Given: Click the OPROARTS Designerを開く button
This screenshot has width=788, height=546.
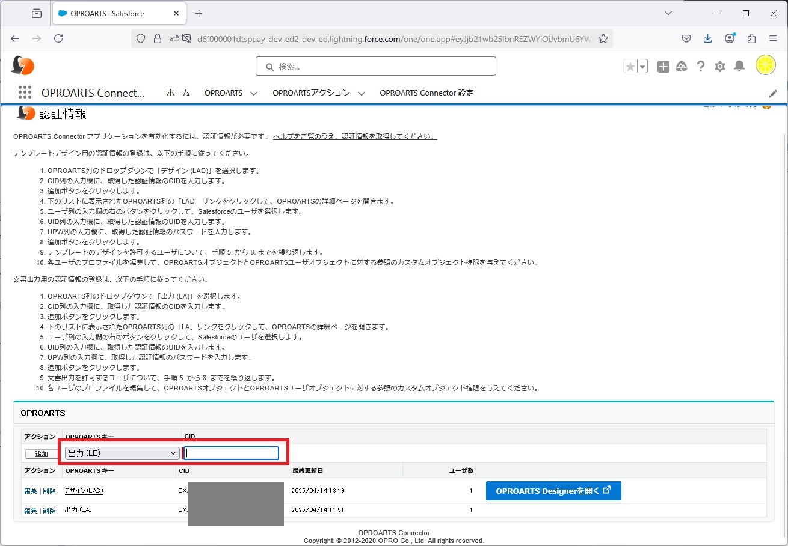Looking at the screenshot, I should (x=553, y=491).
